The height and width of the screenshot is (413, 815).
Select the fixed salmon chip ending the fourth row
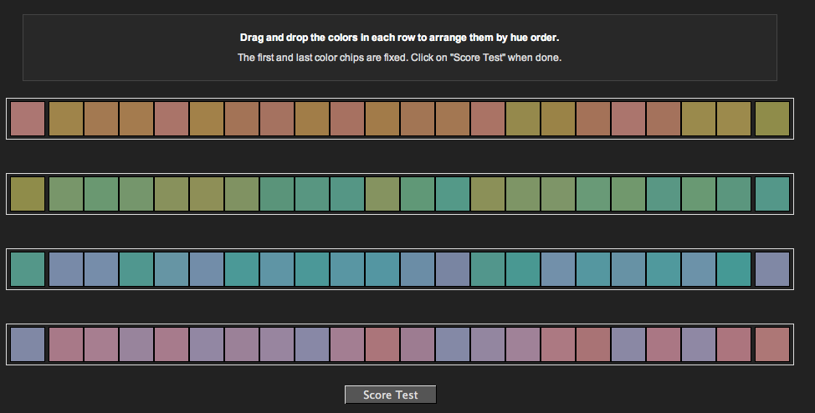click(x=771, y=344)
